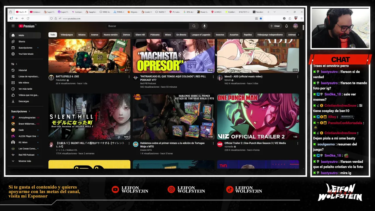Play the One Punch Man trailer thumbnail
Image resolution: width=375 pixels, height=211 pixels.
(x=258, y=116)
